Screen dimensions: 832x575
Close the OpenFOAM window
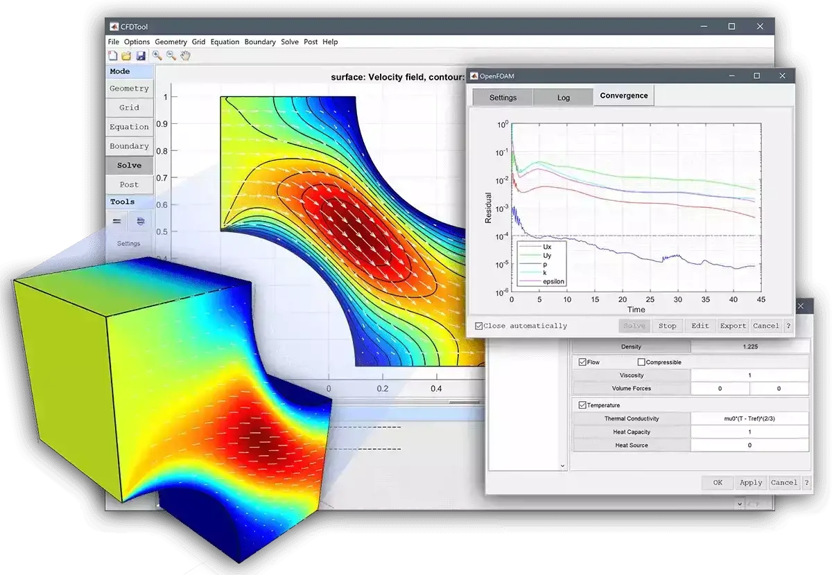(x=783, y=76)
